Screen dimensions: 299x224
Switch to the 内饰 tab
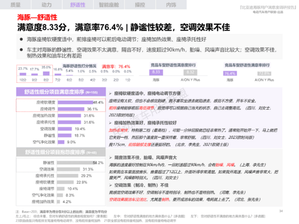point(171,4)
